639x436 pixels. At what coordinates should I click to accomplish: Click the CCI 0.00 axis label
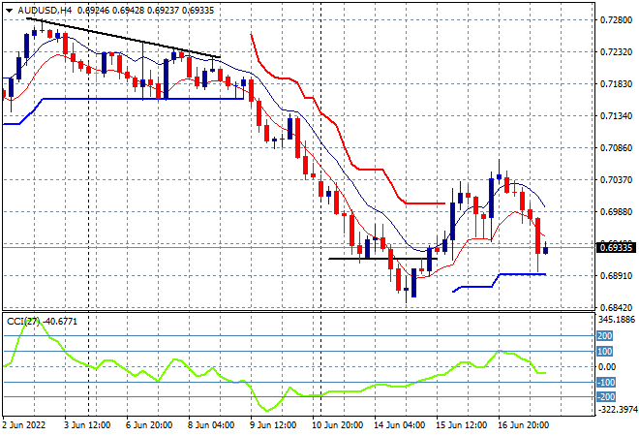(607, 366)
